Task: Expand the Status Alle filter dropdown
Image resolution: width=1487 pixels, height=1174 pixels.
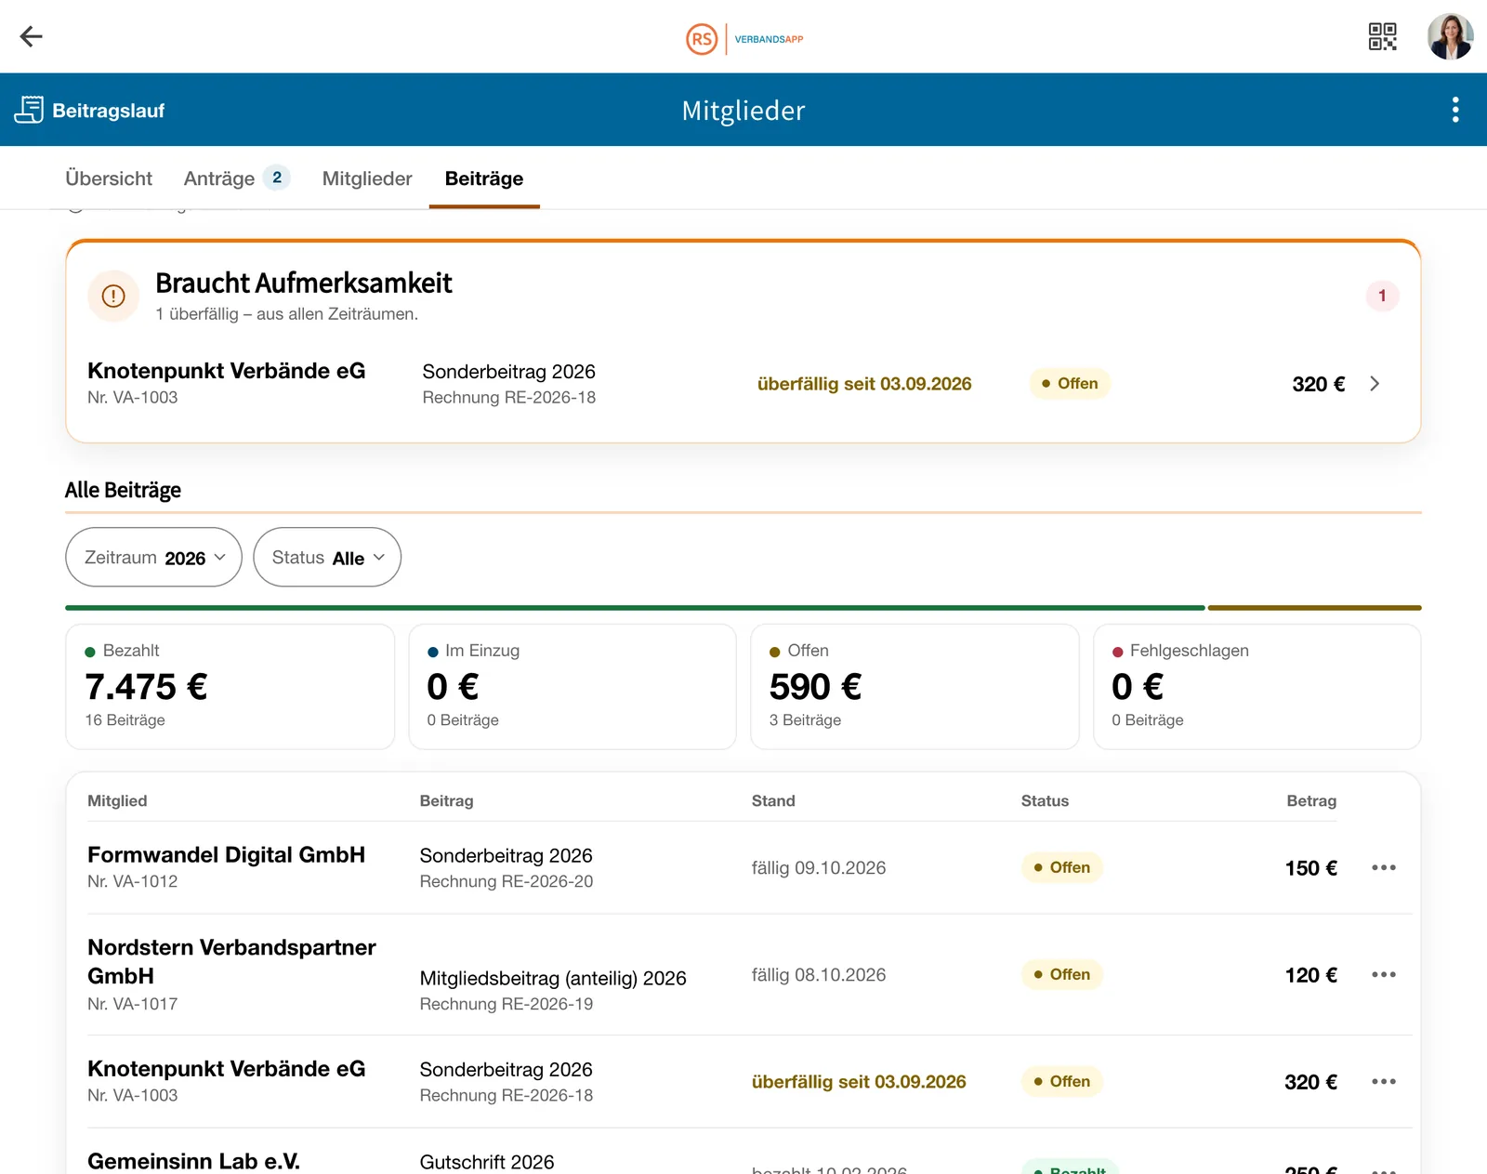Action: pyautogui.click(x=327, y=557)
